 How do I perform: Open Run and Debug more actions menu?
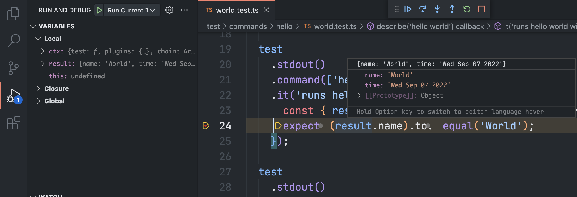click(x=184, y=10)
